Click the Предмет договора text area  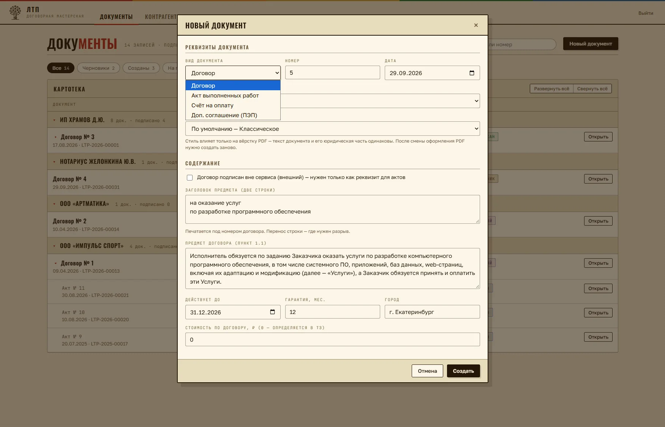tap(332, 268)
